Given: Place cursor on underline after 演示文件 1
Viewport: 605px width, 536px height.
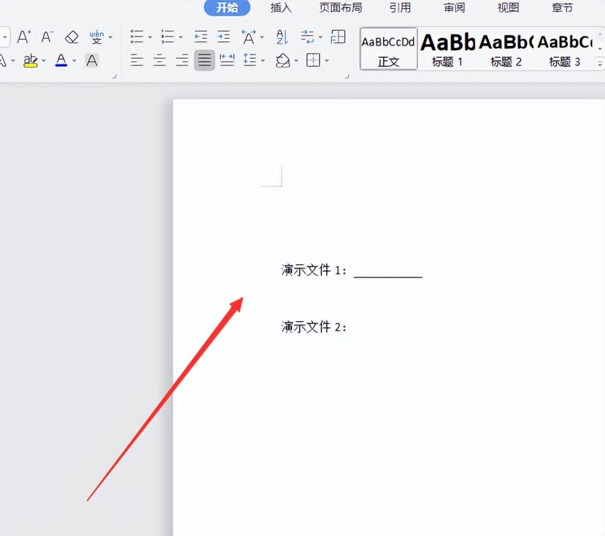Looking at the screenshot, I should pos(388,272).
